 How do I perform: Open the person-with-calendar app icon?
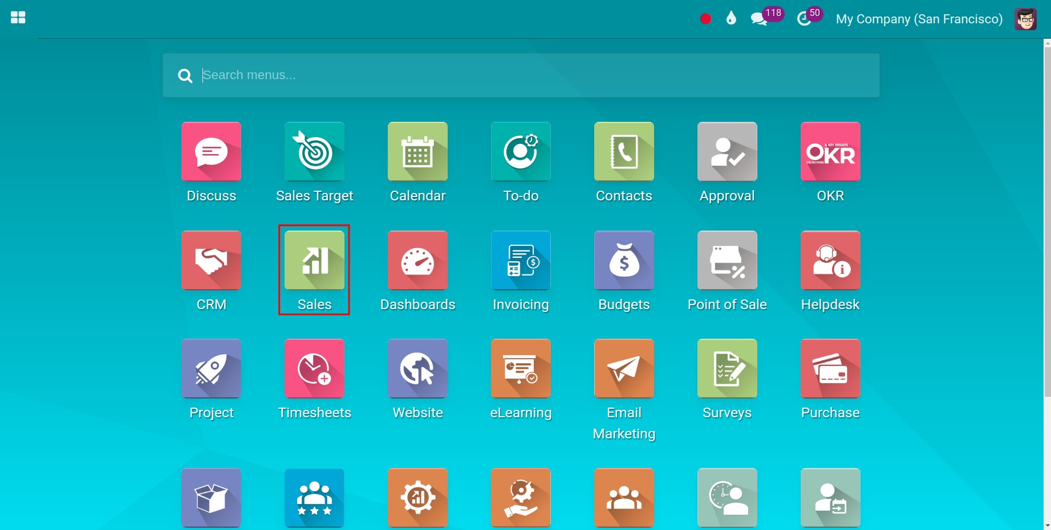pyautogui.click(x=830, y=498)
